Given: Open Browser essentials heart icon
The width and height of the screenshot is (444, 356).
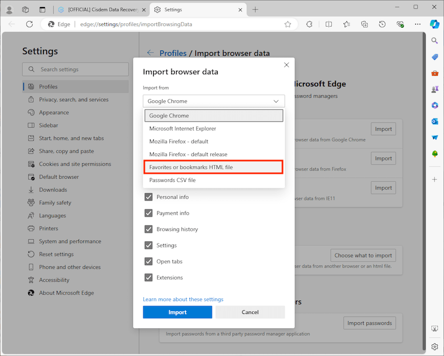Looking at the screenshot, I should (x=400, y=24).
